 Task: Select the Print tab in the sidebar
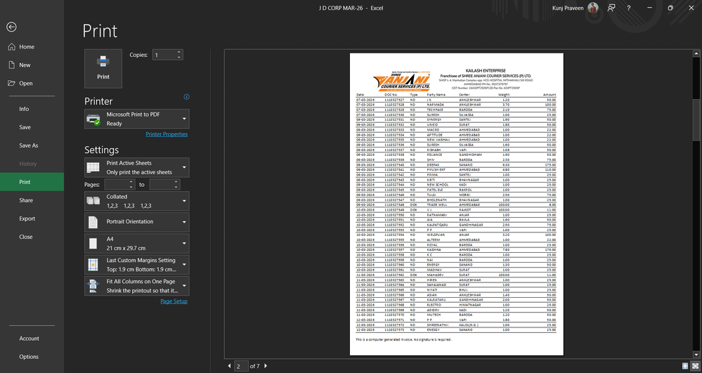[32, 182]
